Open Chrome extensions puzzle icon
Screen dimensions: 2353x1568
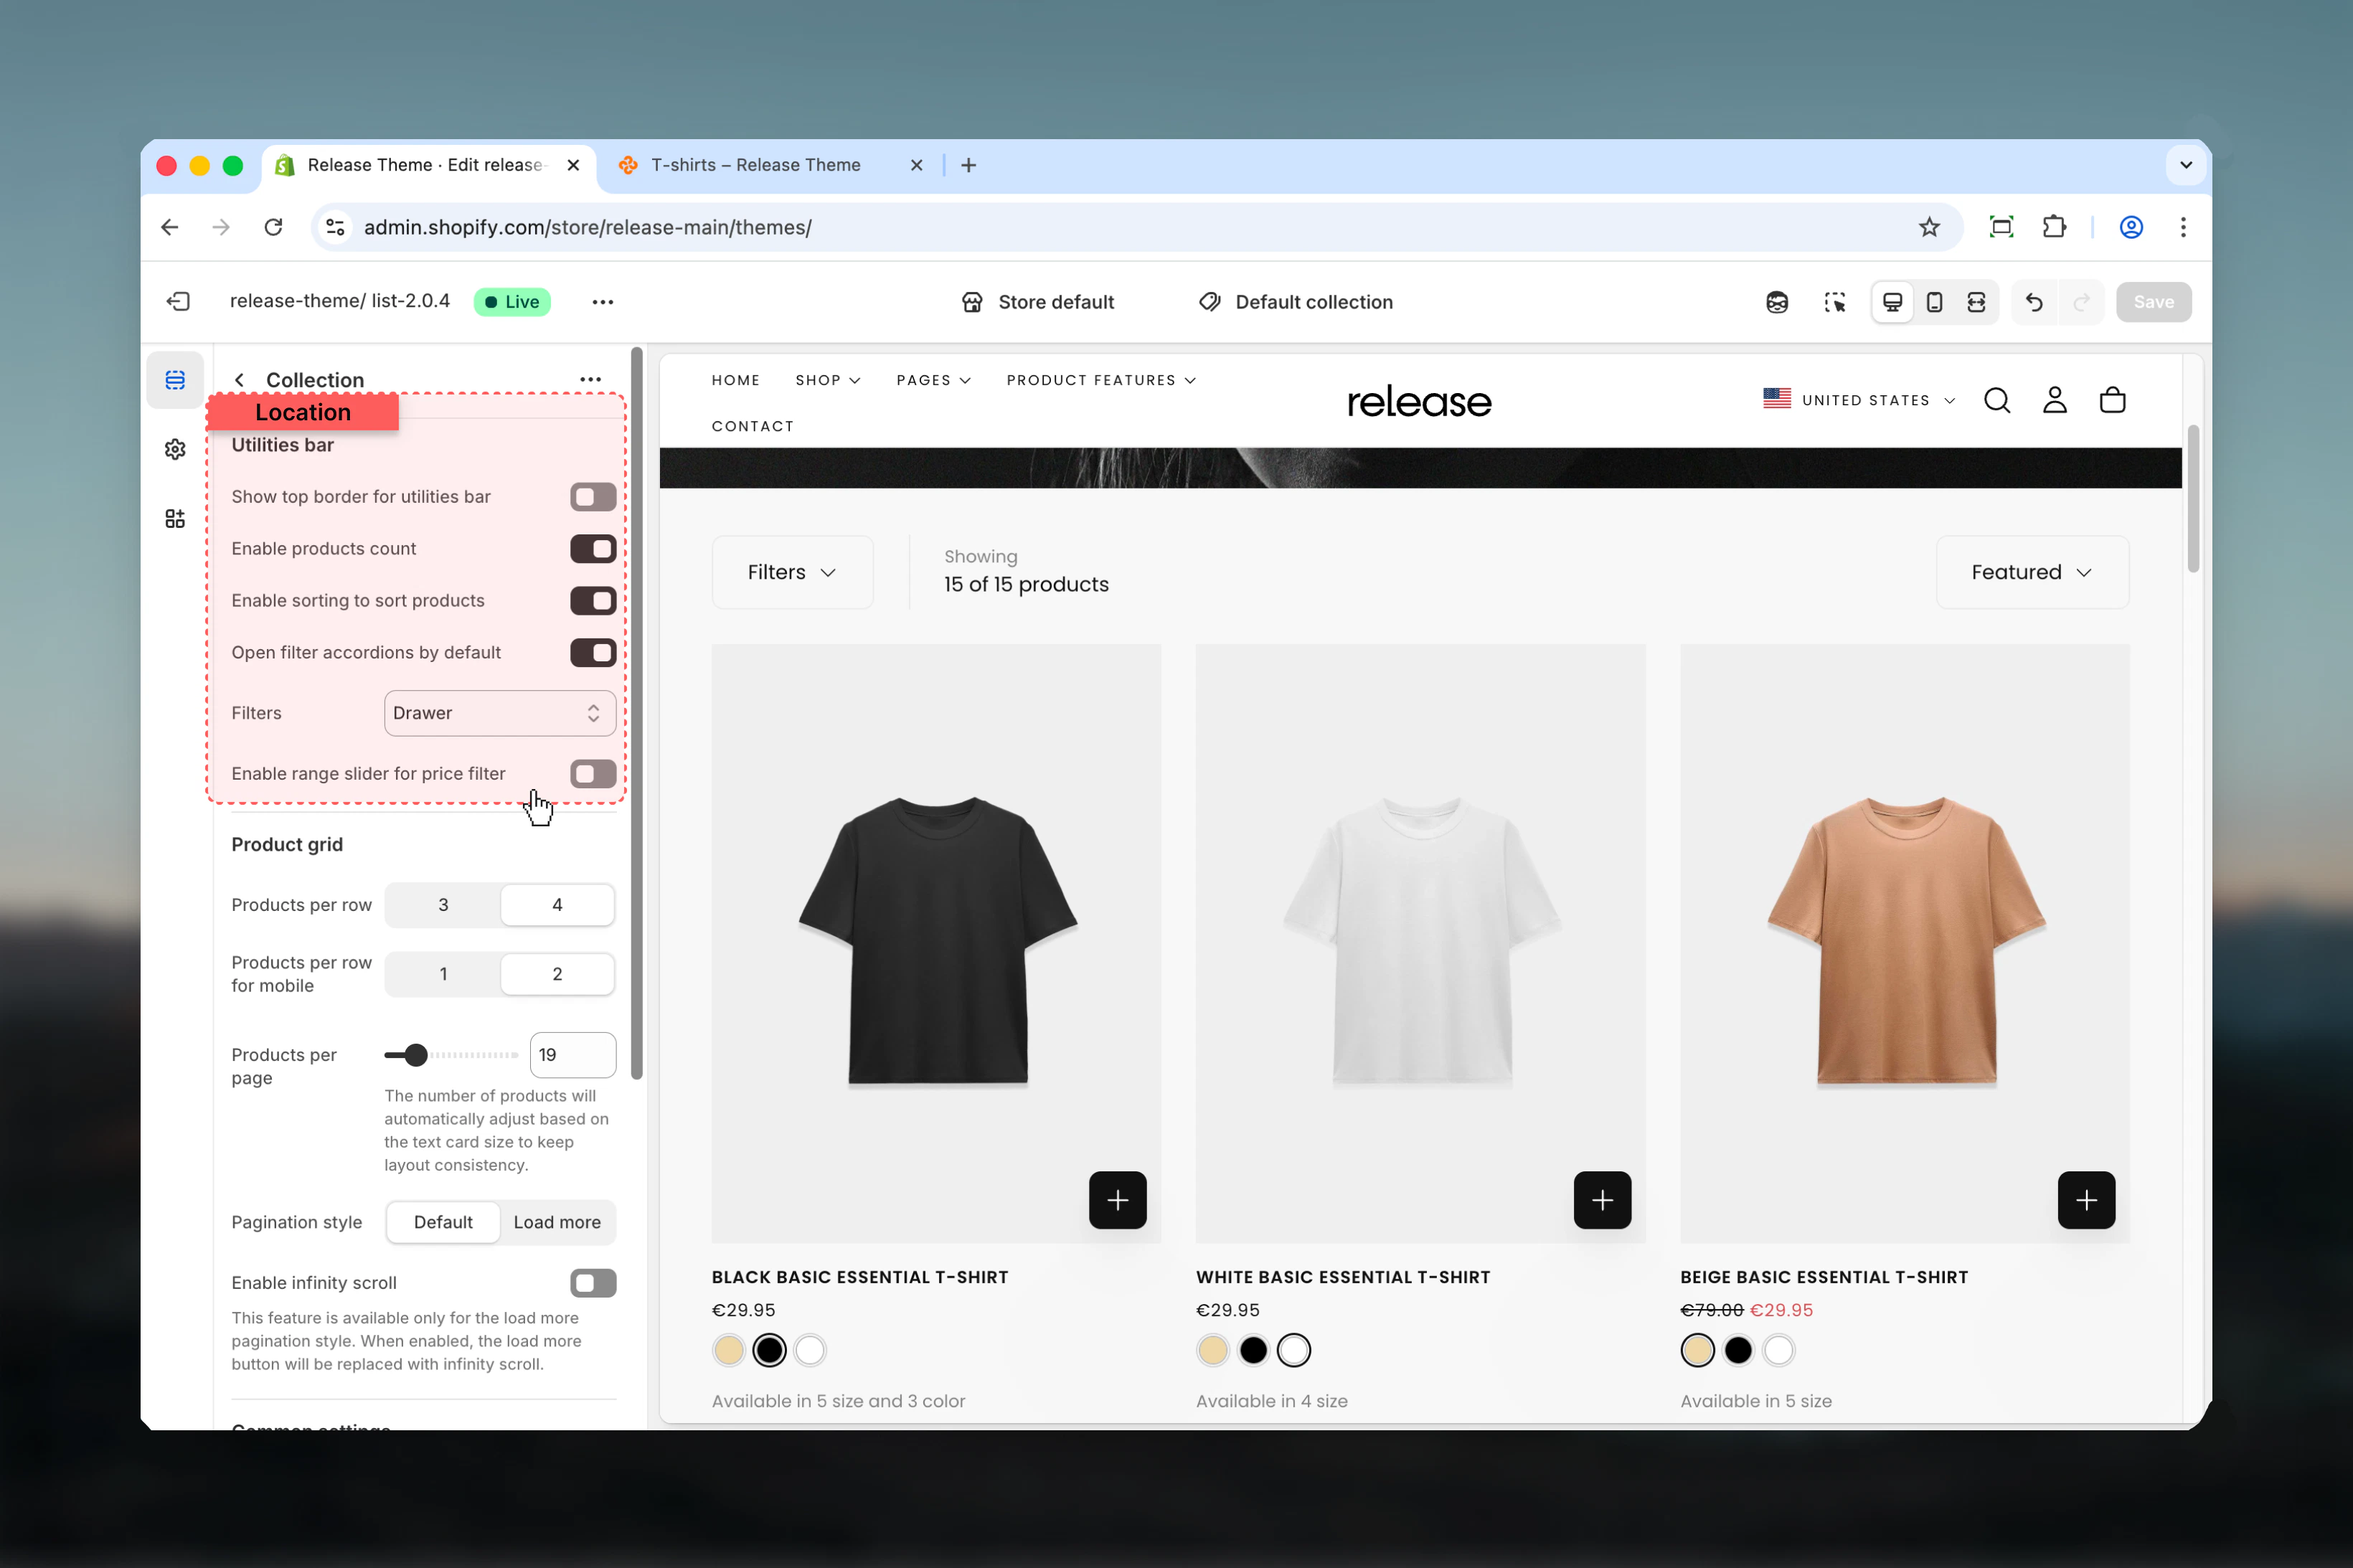pyautogui.click(x=2054, y=227)
